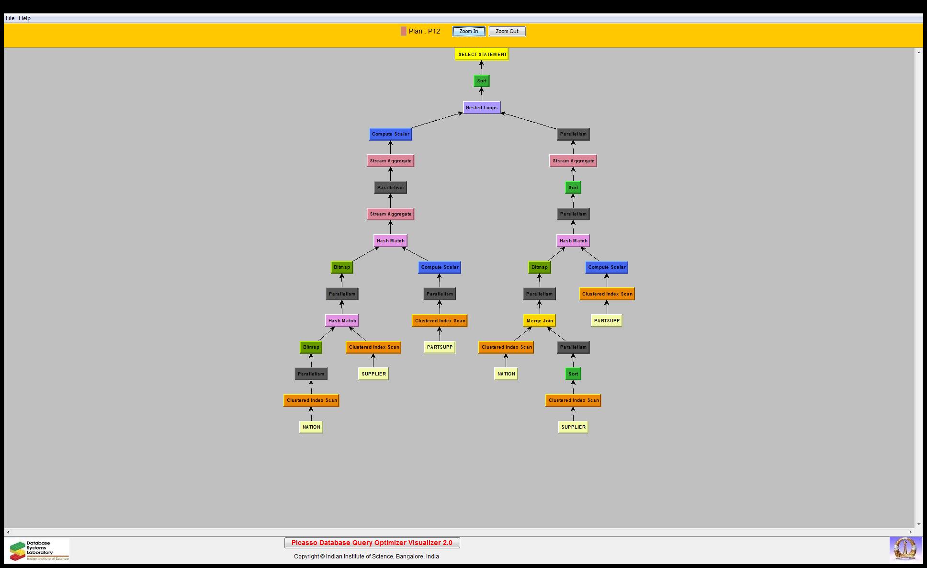Click the leftmost NATION table node
927x568 pixels.
(311, 427)
